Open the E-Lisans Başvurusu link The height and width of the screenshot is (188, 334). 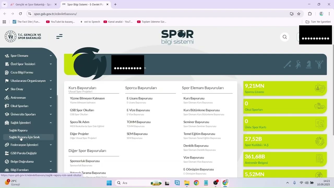(x=140, y=98)
